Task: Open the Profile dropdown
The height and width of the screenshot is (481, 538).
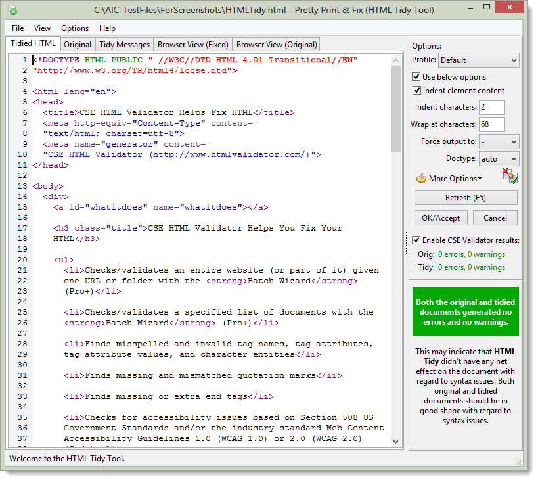Action: pos(479,60)
